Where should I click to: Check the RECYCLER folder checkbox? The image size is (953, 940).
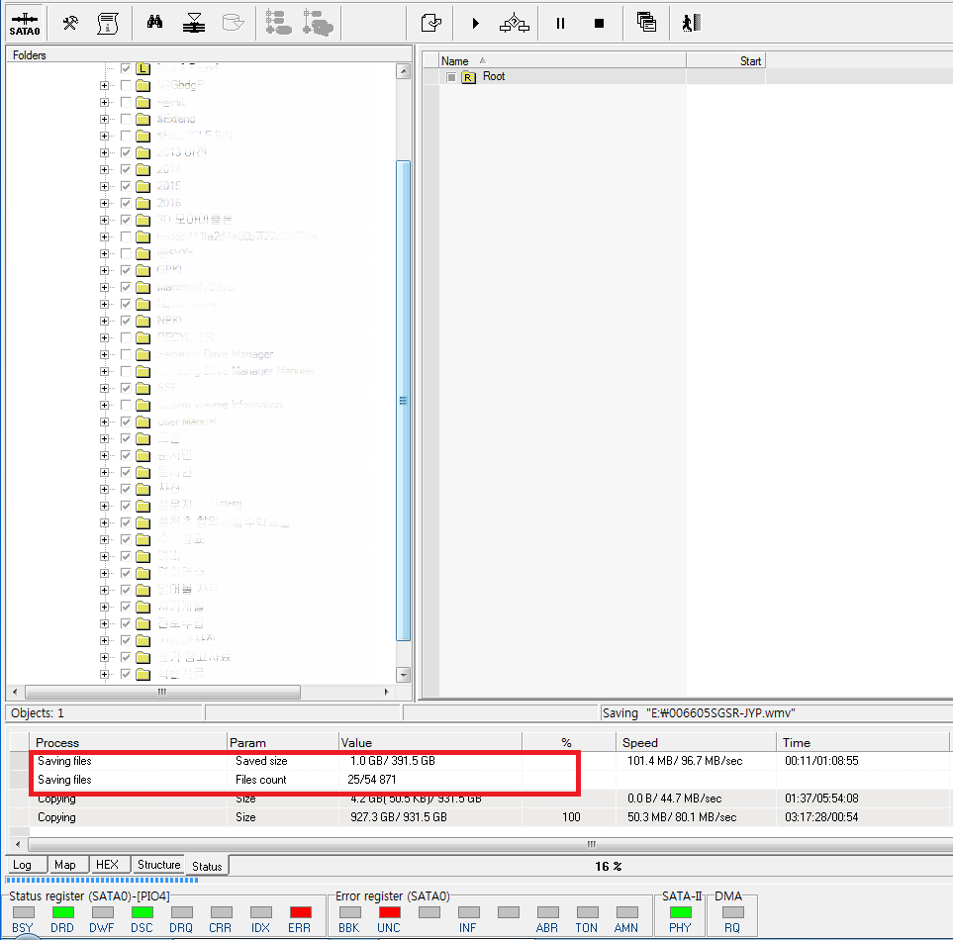pos(126,337)
